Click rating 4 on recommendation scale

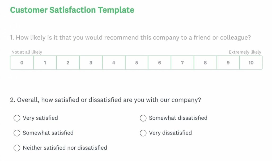click(x=114, y=63)
